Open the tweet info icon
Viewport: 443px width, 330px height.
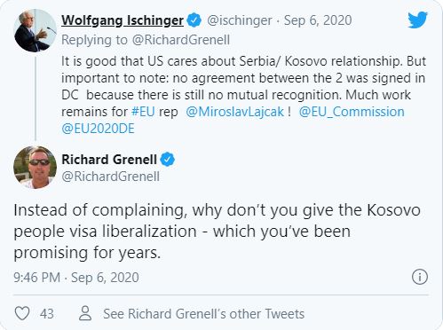coord(420,277)
